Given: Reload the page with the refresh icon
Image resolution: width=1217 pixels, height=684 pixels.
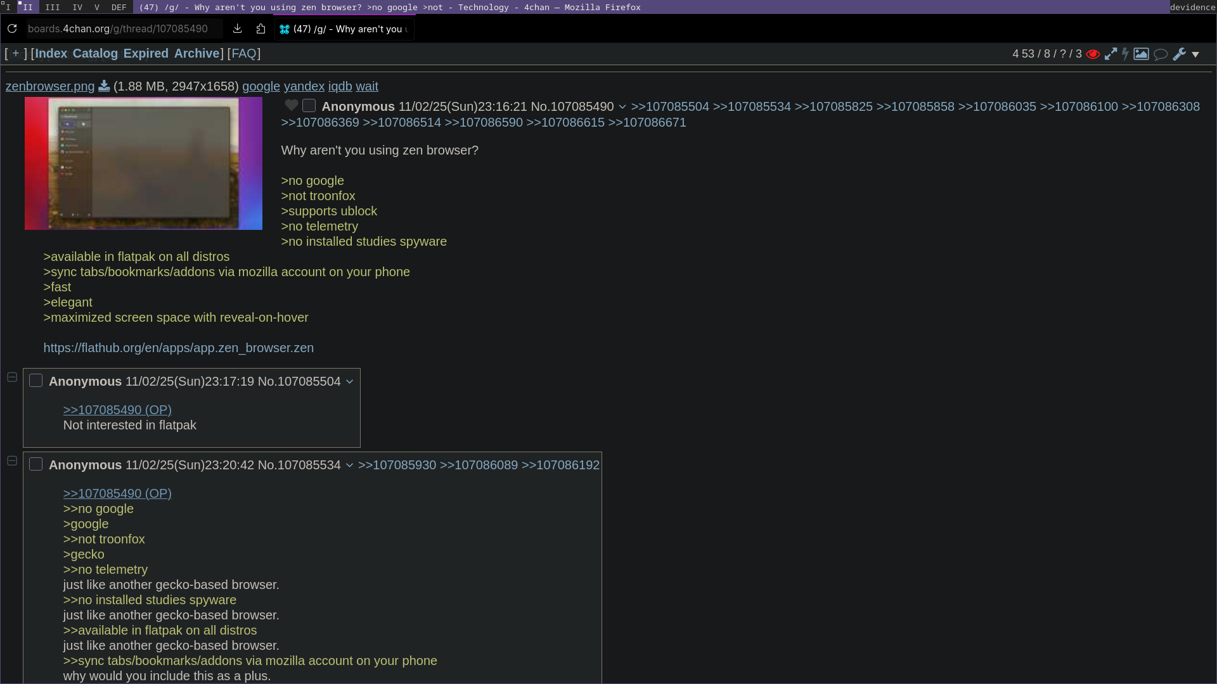Looking at the screenshot, I should [x=12, y=28].
